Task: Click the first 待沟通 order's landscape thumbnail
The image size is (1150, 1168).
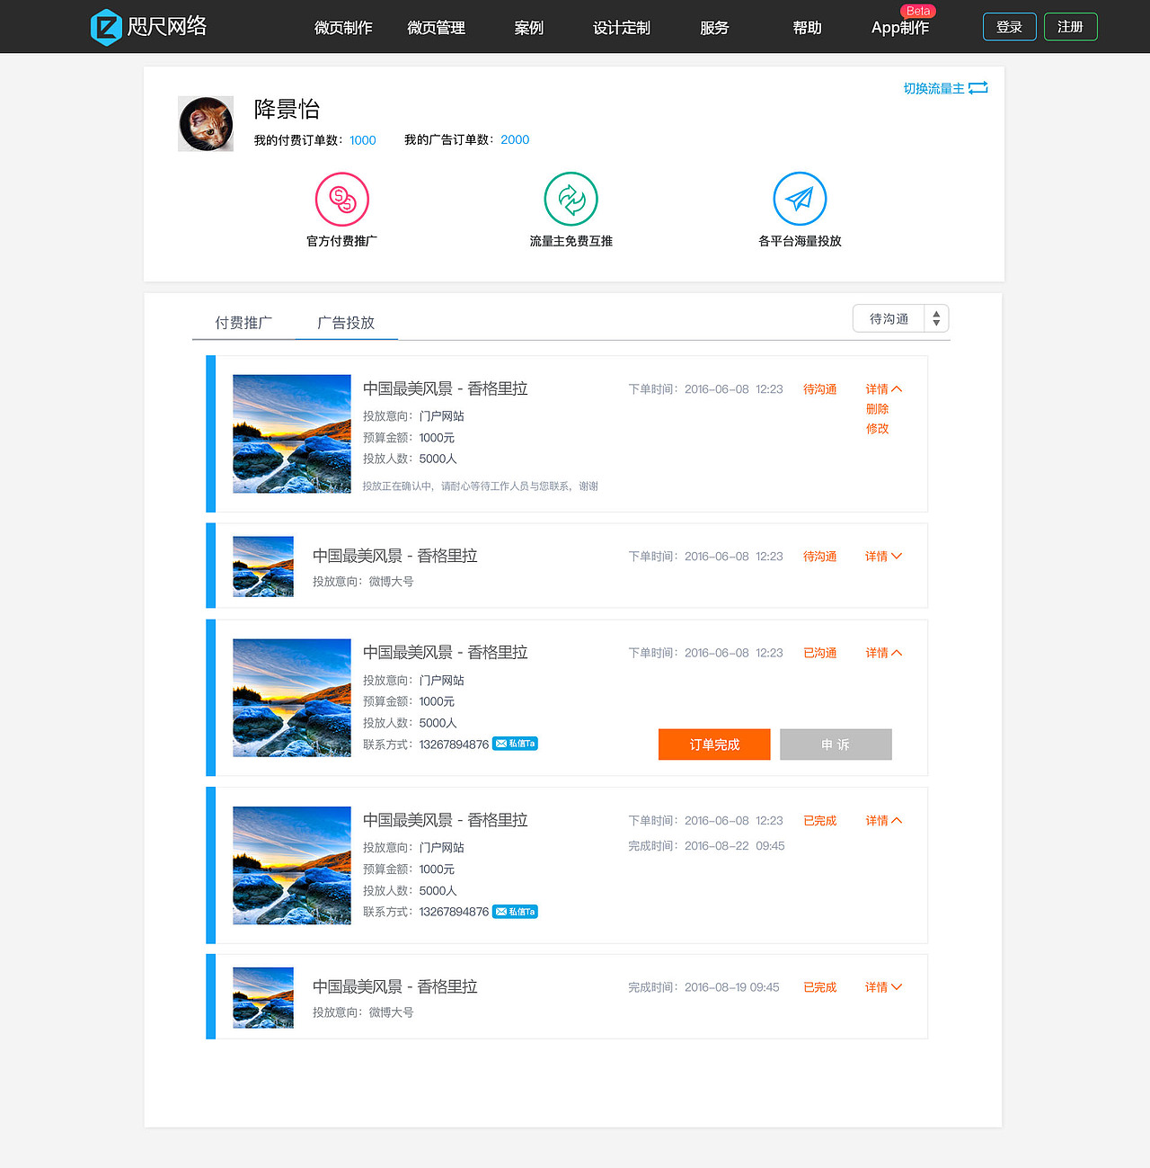Action: pos(292,433)
